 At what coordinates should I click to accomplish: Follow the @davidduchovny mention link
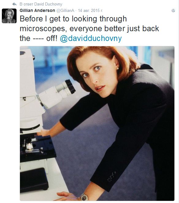91,39
